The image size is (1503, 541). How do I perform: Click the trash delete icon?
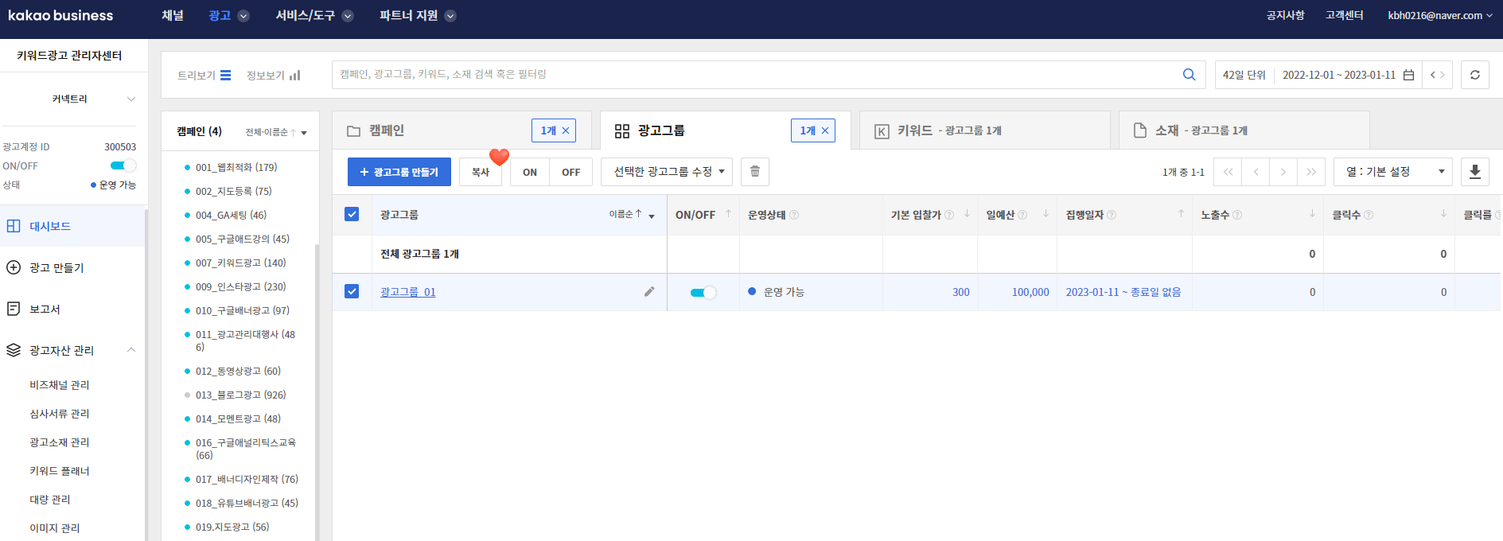[755, 172]
